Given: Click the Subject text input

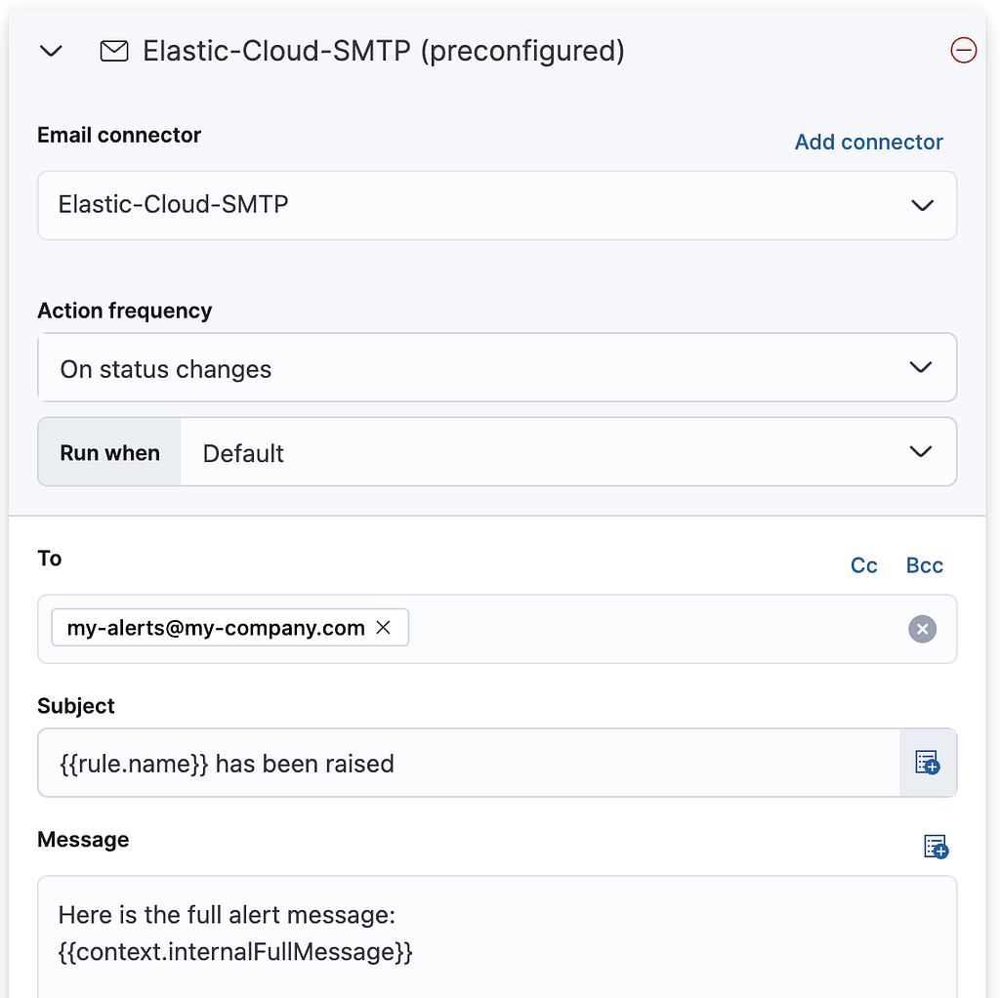Looking at the screenshot, I should tap(469, 763).
